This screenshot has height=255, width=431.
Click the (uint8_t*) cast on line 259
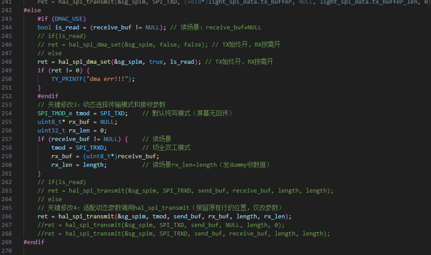[x=100, y=156]
